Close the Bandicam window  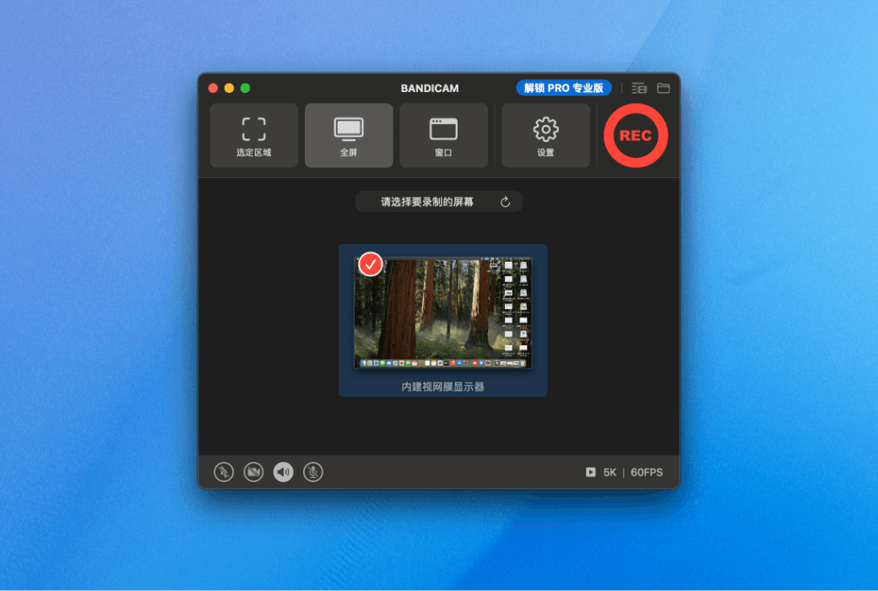213,88
